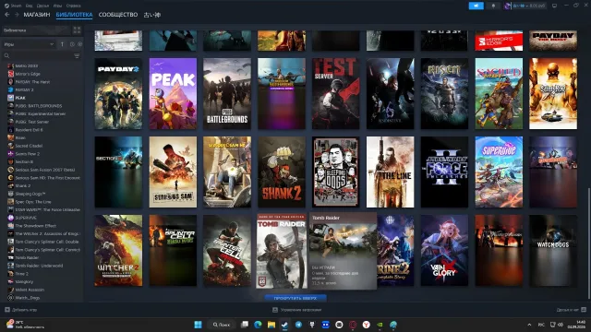Click the library search field
The height and width of the screenshot is (332, 591).
38,55
